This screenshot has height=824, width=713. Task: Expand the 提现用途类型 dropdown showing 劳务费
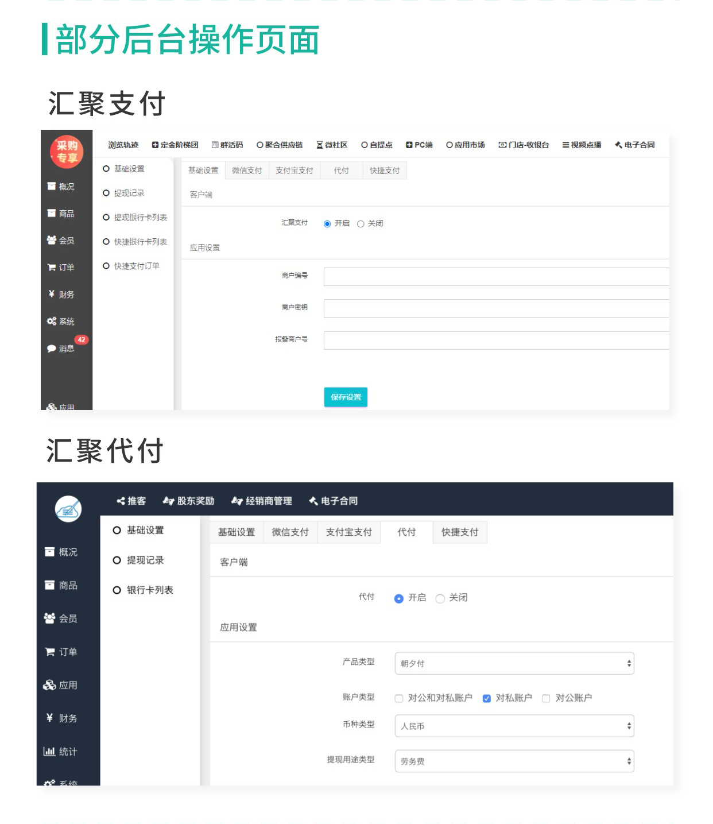pos(514,761)
